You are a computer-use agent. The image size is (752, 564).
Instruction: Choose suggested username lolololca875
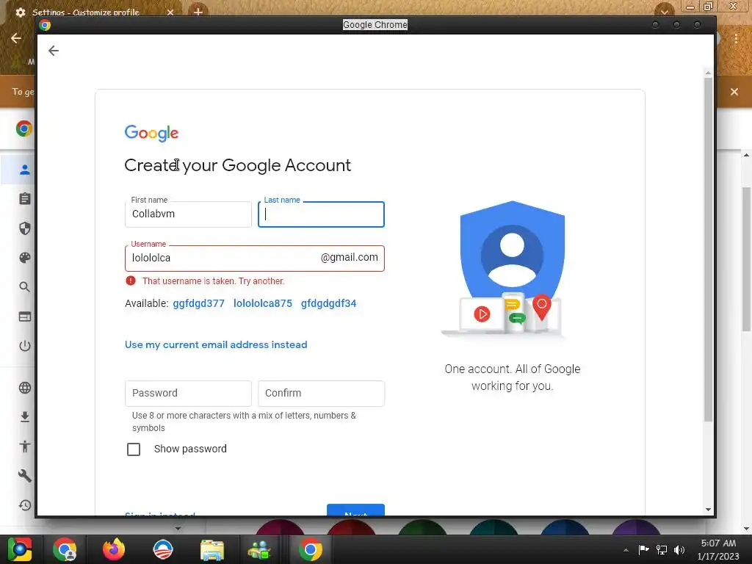pyautogui.click(x=263, y=303)
